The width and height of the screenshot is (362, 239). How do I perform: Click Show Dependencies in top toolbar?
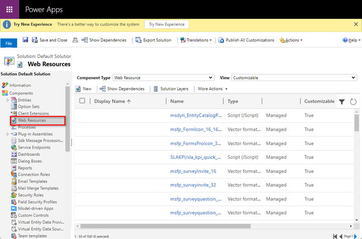[x=104, y=40]
